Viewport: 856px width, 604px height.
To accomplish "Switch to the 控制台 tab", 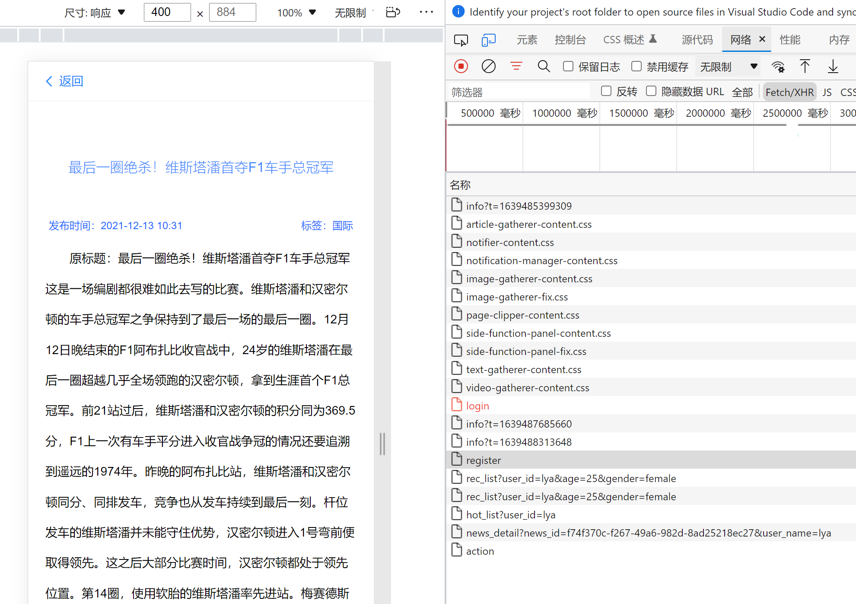I will [570, 40].
